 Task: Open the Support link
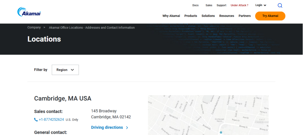click(x=221, y=5)
